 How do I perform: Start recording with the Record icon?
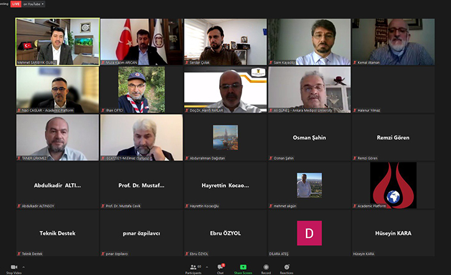pos(266,267)
